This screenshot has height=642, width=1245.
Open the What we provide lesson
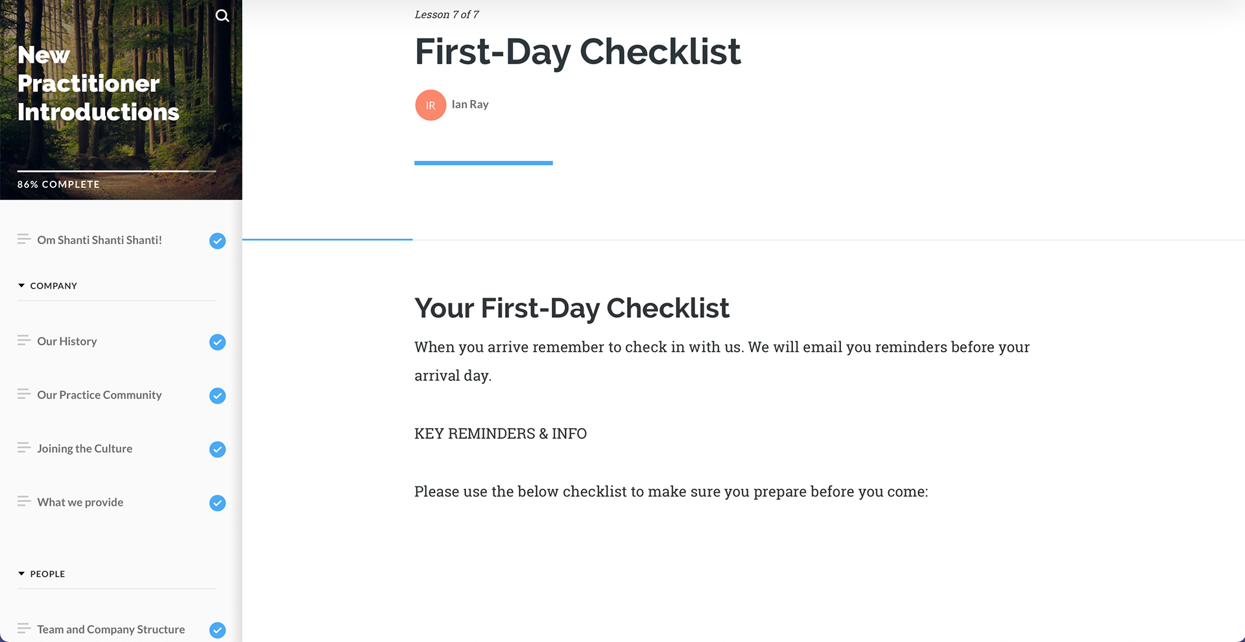coord(80,502)
